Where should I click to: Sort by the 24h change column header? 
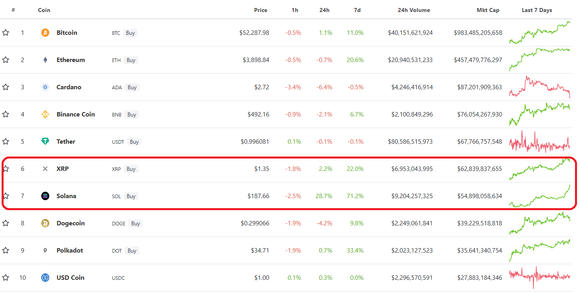point(325,10)
